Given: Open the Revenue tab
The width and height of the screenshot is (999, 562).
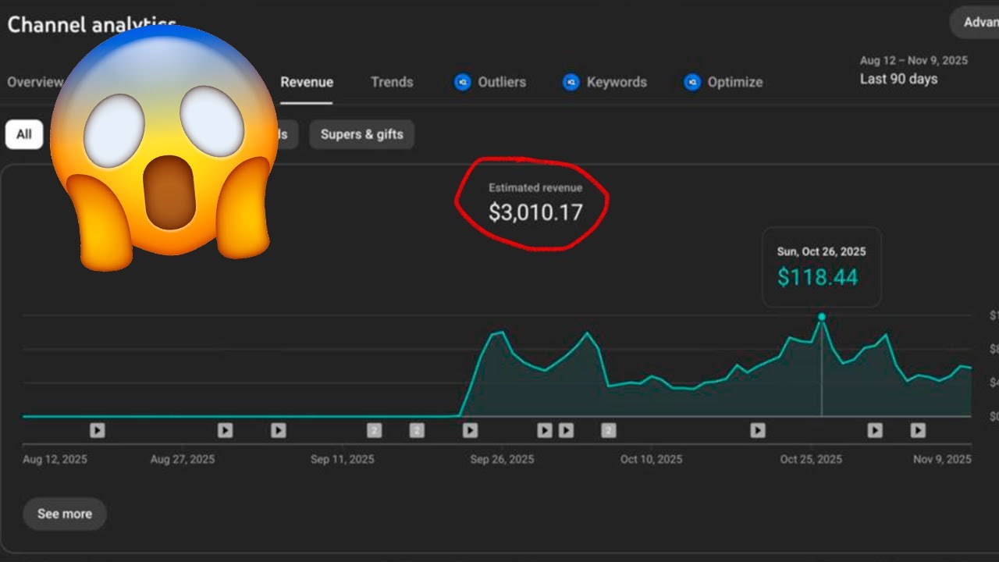Looking at the screenshot, I should [x=307, y=82].
